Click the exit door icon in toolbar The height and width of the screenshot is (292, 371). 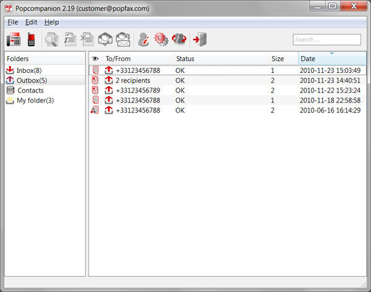(x=199, y=40)
